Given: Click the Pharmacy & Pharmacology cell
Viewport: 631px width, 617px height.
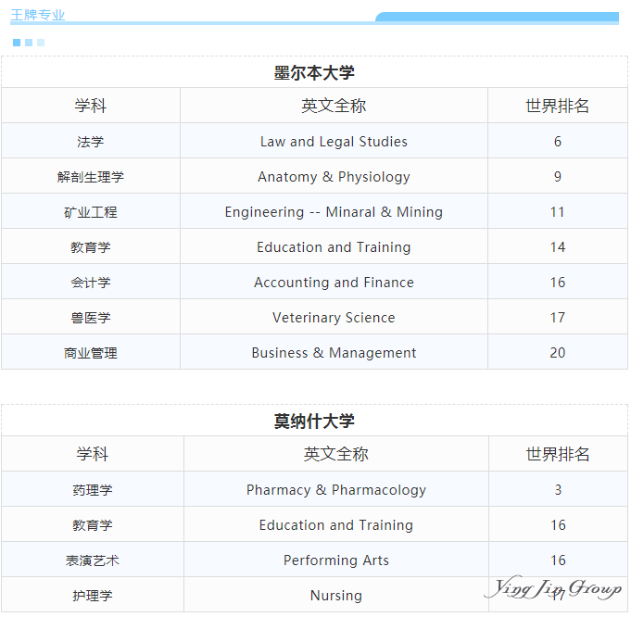Looking at the screenshot, I should pos(336,490).
